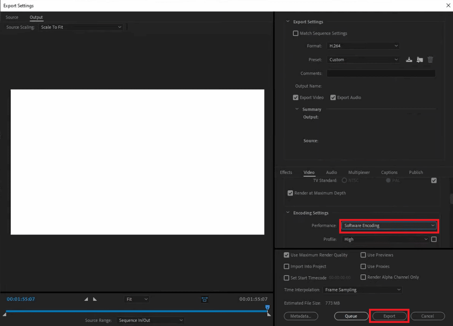Open the Effects tab
The width and height of the screenshot is (453, 326).
[286, 172]
